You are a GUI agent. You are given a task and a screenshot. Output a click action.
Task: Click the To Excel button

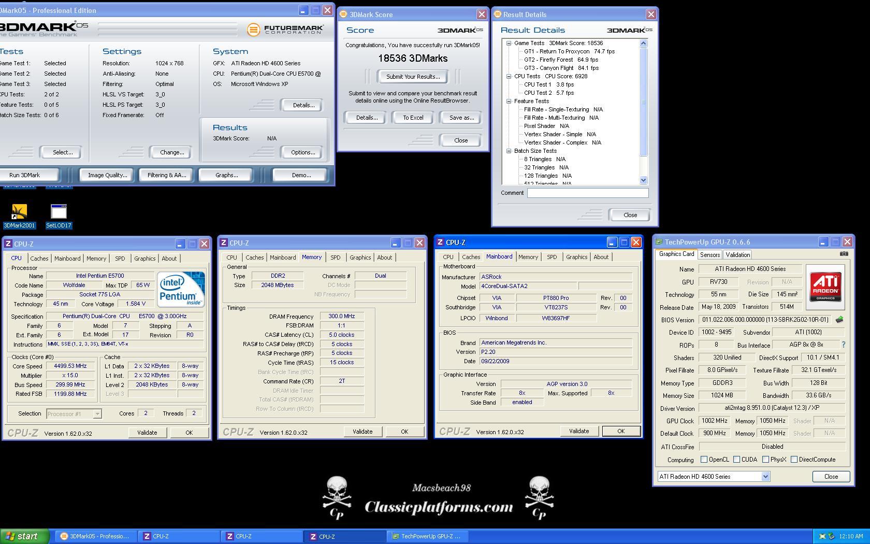pyautogui.click(x=413, y=118)
